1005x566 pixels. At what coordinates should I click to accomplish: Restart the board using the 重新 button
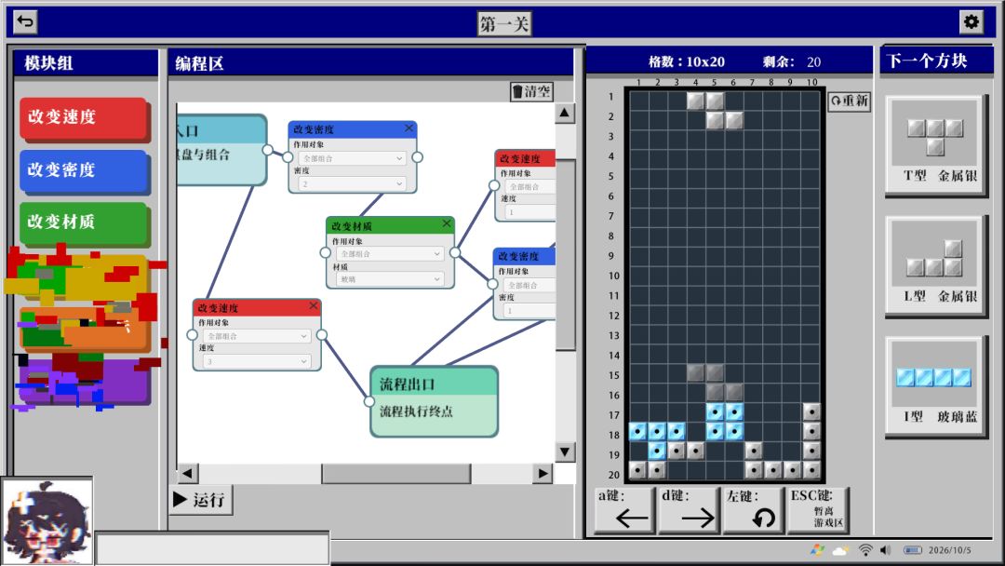pyautogui.click(x=850, y=101)
